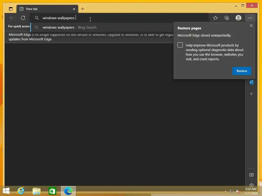This screenshot has height=196, width=262.
Task: Open the network tray icon
Action: (x=232, y=191)
